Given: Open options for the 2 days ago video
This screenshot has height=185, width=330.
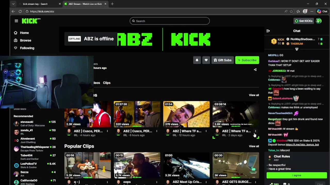Looking at the screenshot, I should click(255, 131).
